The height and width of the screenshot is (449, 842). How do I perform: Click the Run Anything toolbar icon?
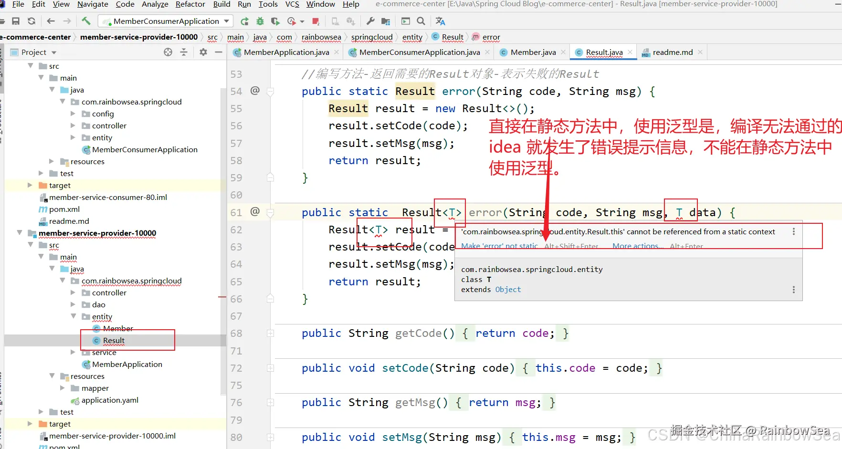pyautogui.click(x=406, y=21)
